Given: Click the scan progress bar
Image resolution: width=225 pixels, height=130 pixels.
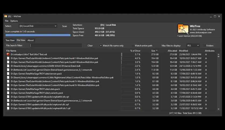Looking at the screenshot, I should tap(38, 35).
